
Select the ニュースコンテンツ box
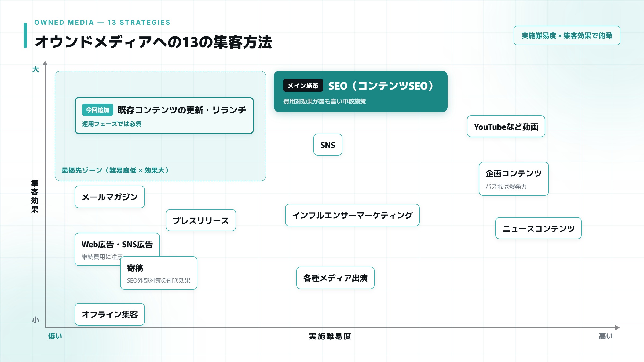[x=538, y=228]
